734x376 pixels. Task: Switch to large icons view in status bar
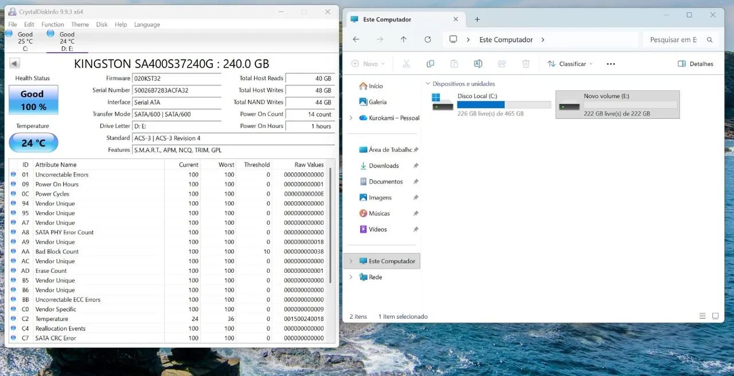pos(715,316)
